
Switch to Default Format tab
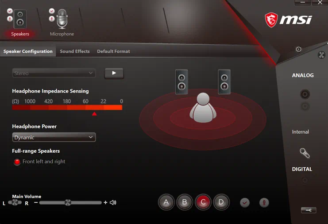[113, 51]
